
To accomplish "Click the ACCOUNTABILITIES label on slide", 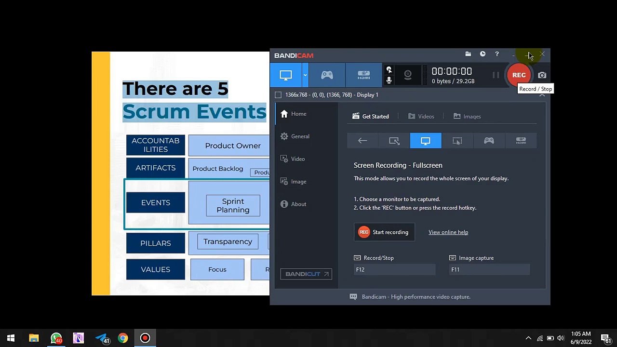I will point(156,145).
